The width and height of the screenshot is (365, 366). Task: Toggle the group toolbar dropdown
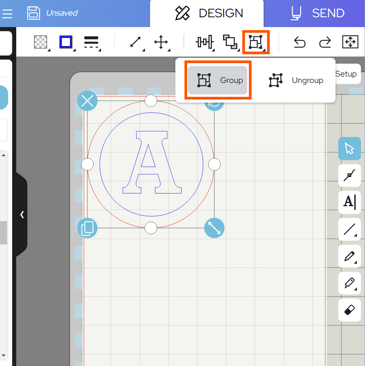click(256, 42)
